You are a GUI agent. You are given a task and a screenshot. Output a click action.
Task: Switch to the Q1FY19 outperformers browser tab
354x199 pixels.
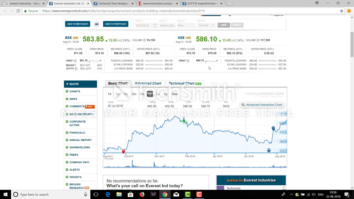click(203, 3)
